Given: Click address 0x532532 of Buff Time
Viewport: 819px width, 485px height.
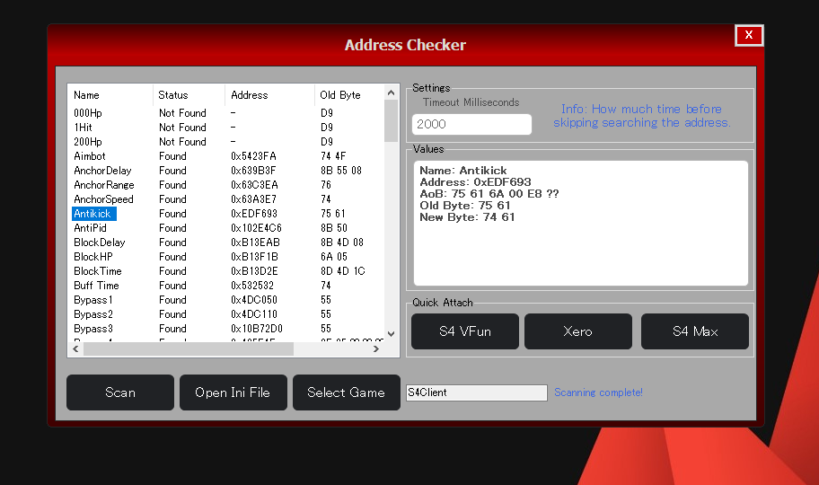Looking at the screenshot, I should click(252, 286).
